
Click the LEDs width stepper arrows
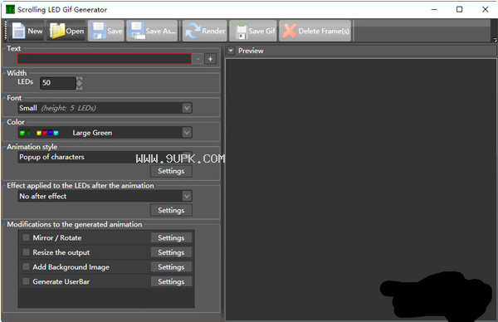point(80,83)
